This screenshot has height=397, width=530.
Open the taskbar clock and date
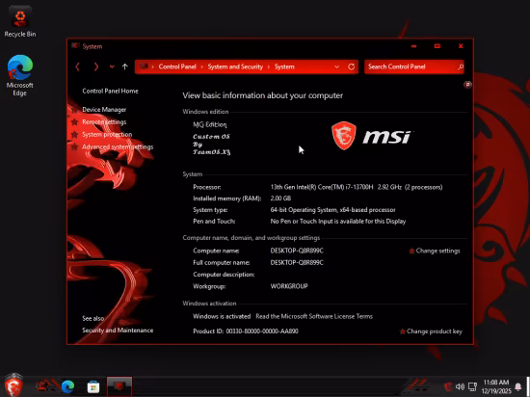pyautogui.click(x=496, y=386)
